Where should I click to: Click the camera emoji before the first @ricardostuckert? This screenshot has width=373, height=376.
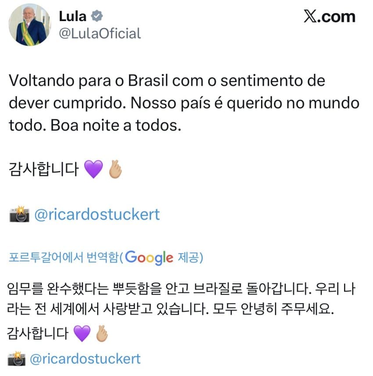click(x=19, y=214)
